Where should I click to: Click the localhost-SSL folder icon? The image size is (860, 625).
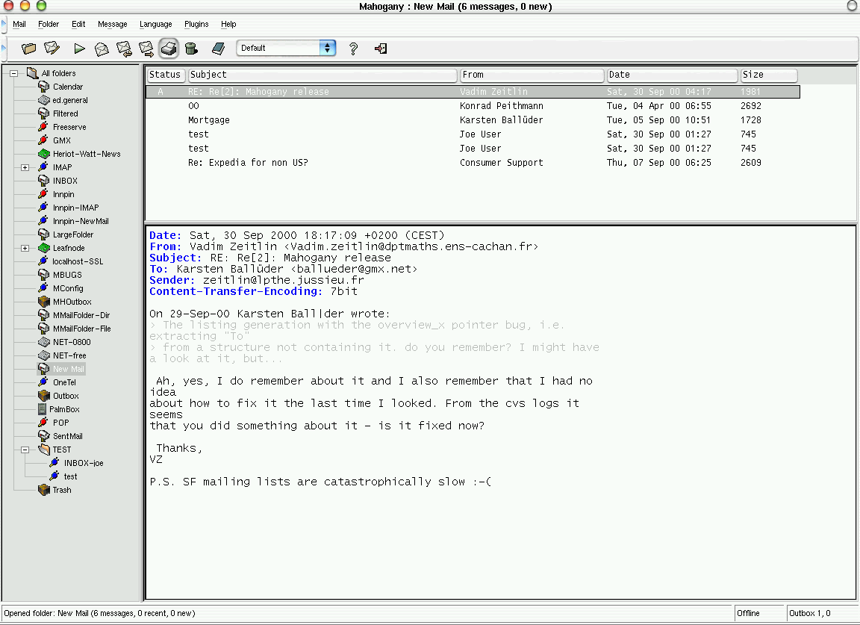pyautogui.click(x=43, y=261)
